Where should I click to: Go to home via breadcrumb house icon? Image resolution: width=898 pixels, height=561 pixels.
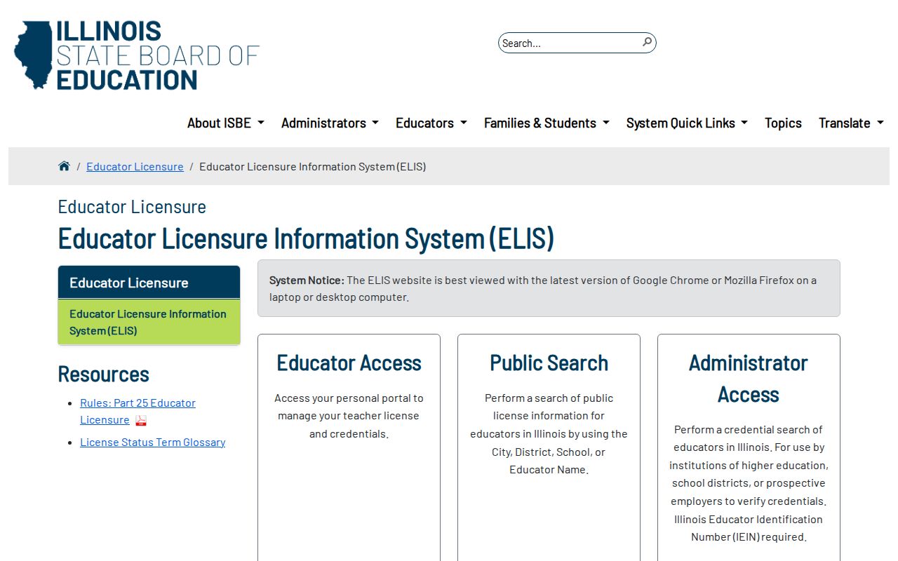64,166
